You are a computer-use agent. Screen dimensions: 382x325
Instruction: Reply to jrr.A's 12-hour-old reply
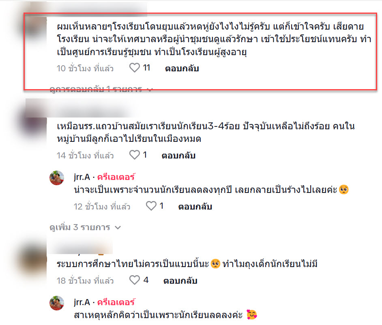195,207
